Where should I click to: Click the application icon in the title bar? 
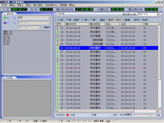(2, 2)
